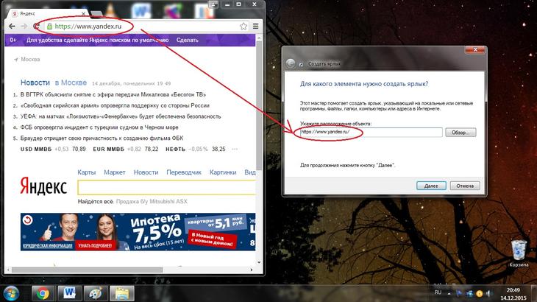Click the banner's circular refresh icon
The width and height of the screenshot is (537, 302).
(x=27, y=220)
